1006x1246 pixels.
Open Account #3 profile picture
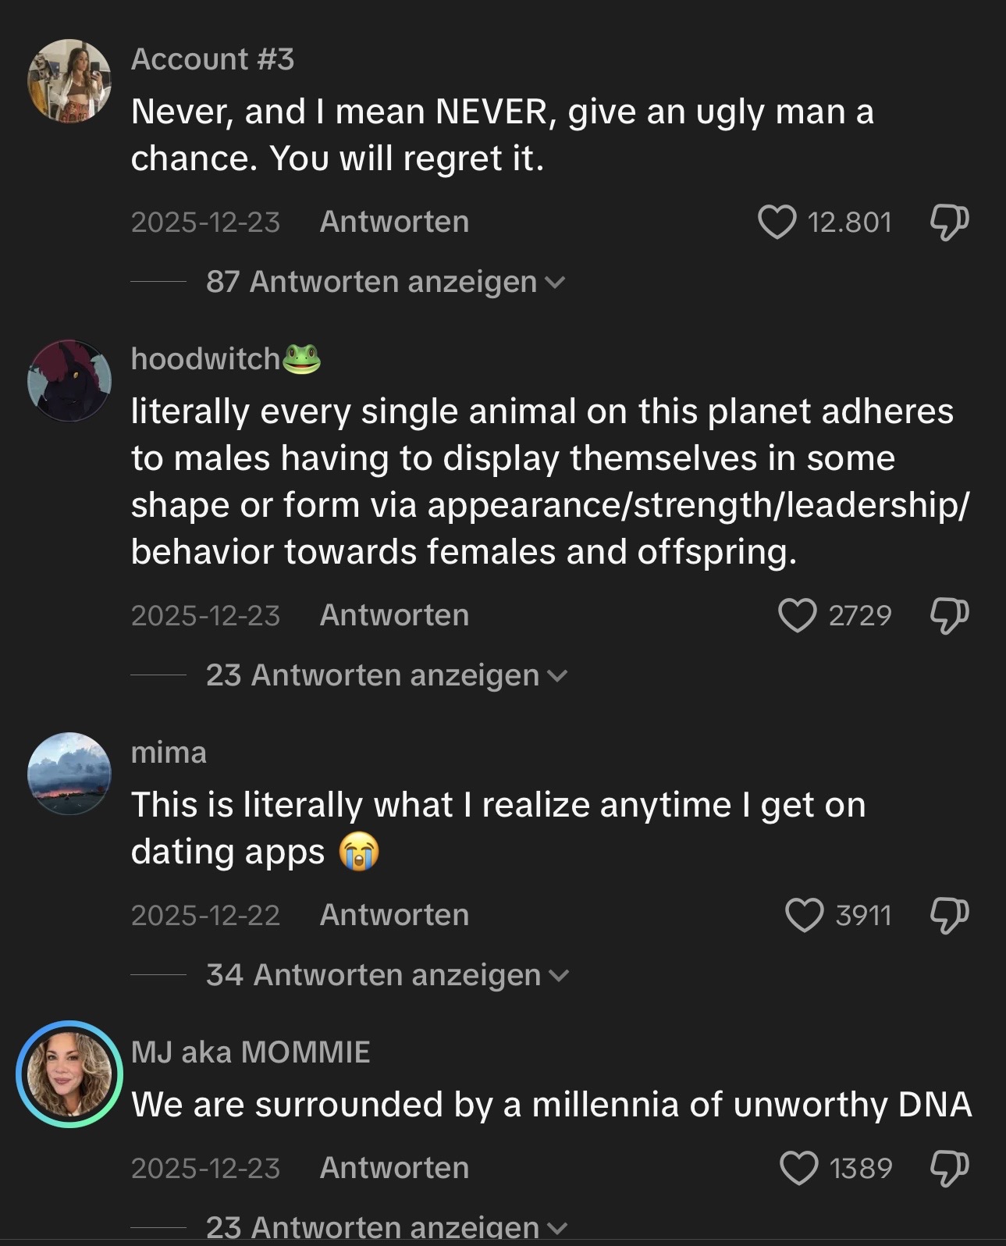69,81
